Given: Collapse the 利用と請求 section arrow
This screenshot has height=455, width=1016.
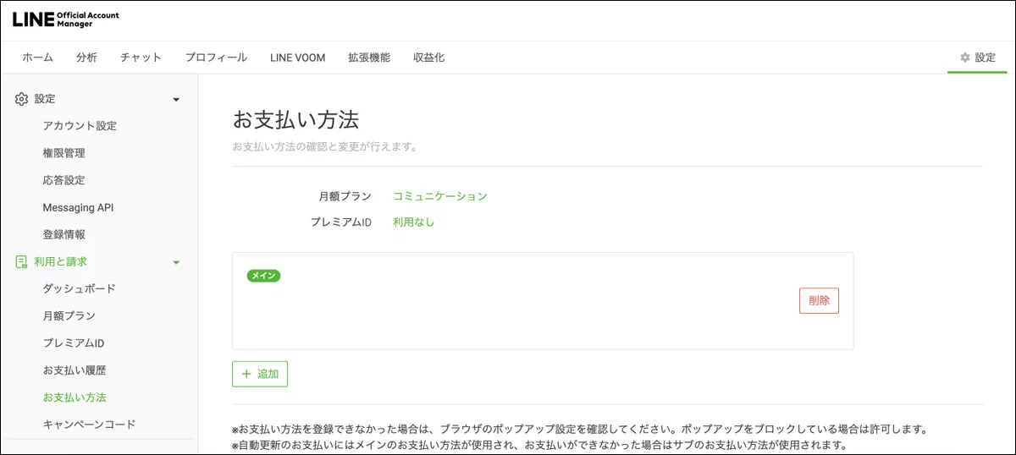Looking at the screenshot, I should (176, 263).
